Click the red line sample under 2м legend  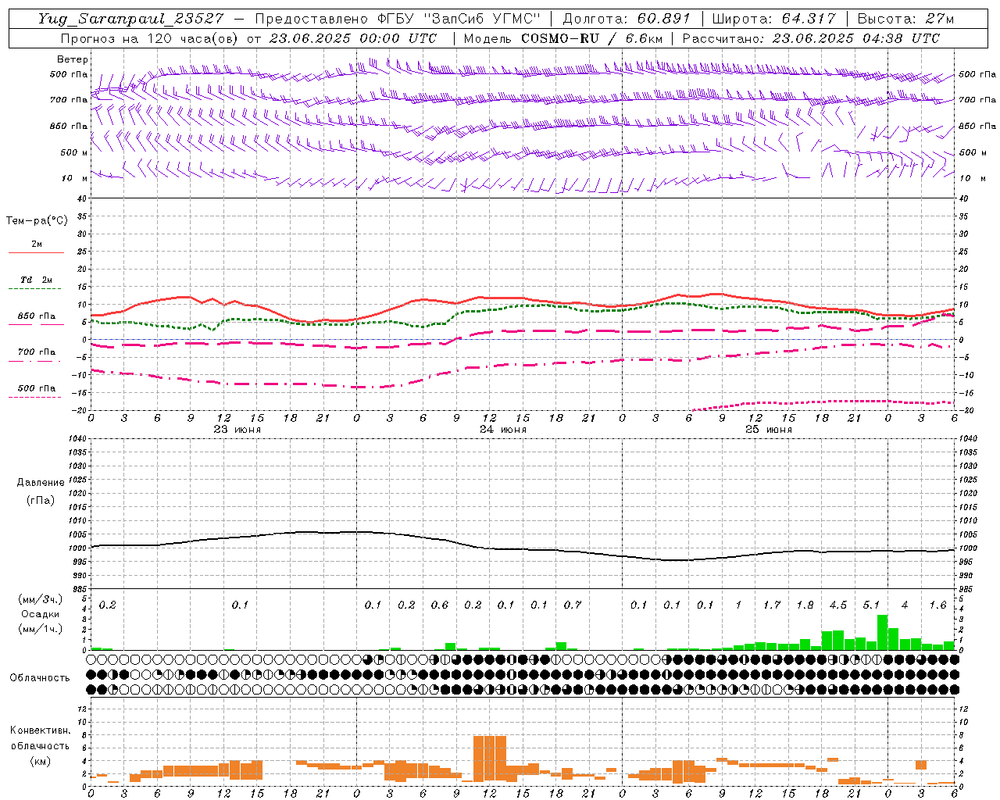pyautogui.click(x=36, y=253)
